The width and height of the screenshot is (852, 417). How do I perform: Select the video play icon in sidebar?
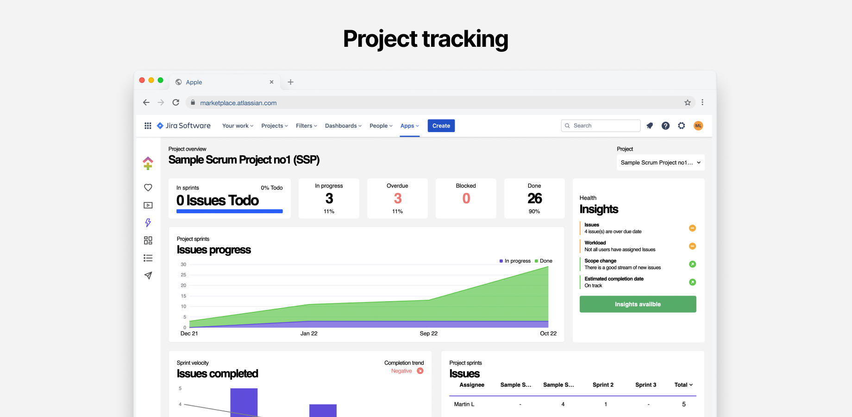pyautogui.click(x=148, y=205)
